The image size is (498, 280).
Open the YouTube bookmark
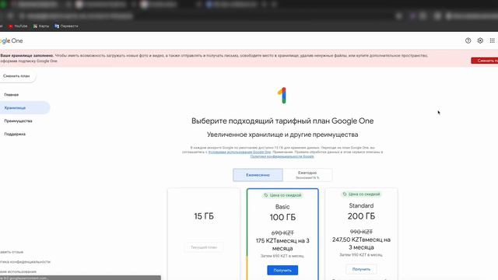(x=18, y=26)
